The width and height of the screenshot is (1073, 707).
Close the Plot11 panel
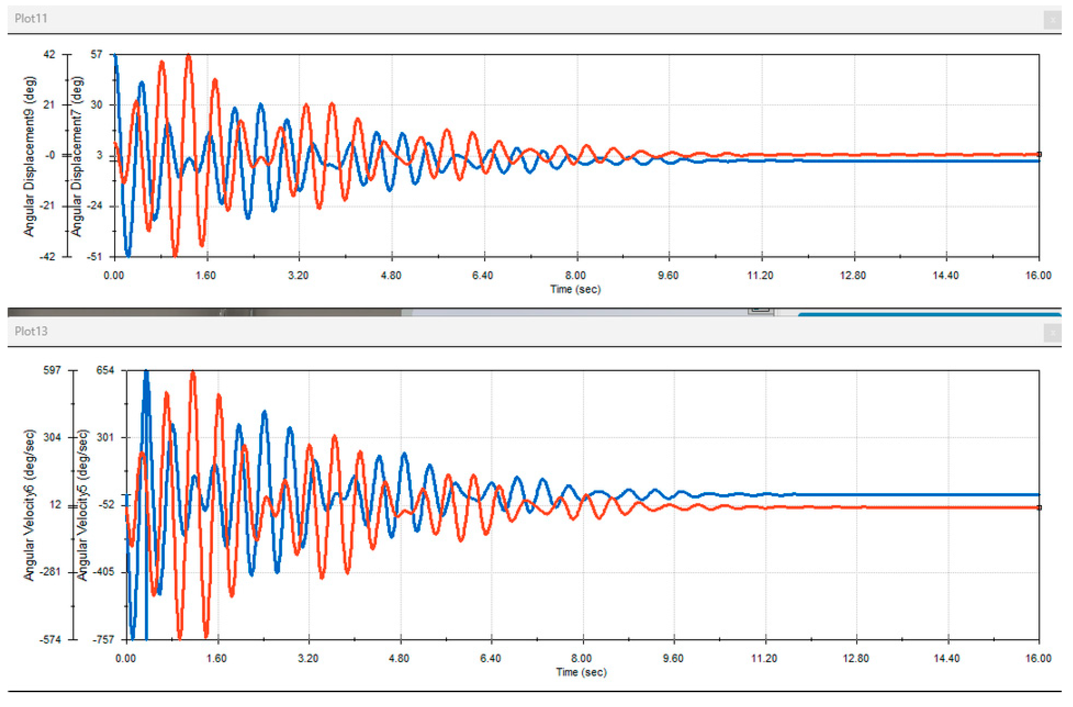click(x=1053, y=20)
